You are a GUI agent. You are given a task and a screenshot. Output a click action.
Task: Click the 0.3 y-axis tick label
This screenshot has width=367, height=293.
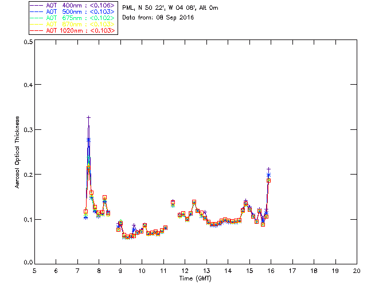(x=28, y=130)
